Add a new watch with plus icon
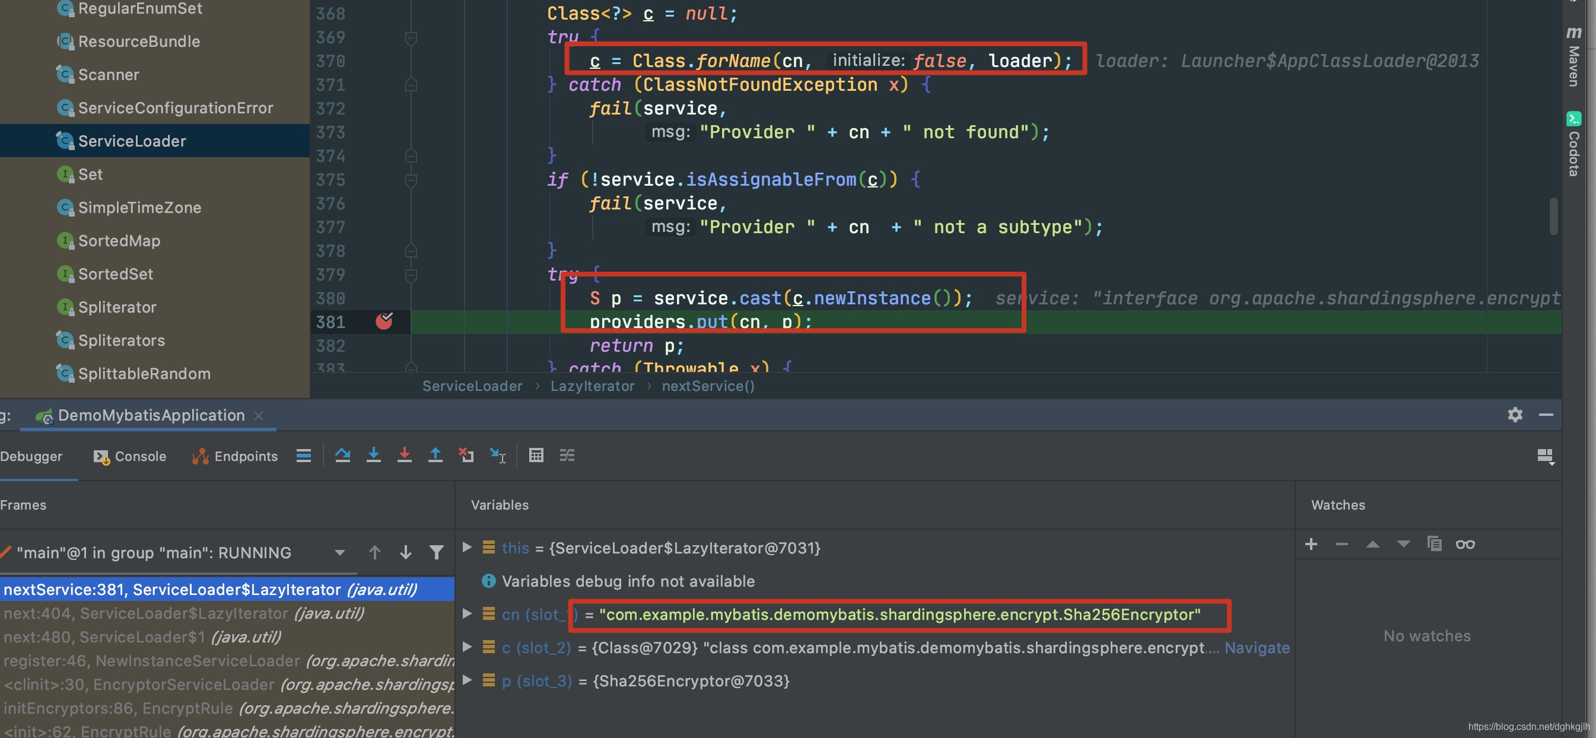This screenshot has height=738, width=1596. click(1311, 544)
